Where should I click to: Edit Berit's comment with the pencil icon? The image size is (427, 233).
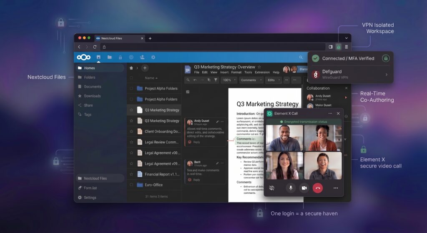(x=217, y=163)
